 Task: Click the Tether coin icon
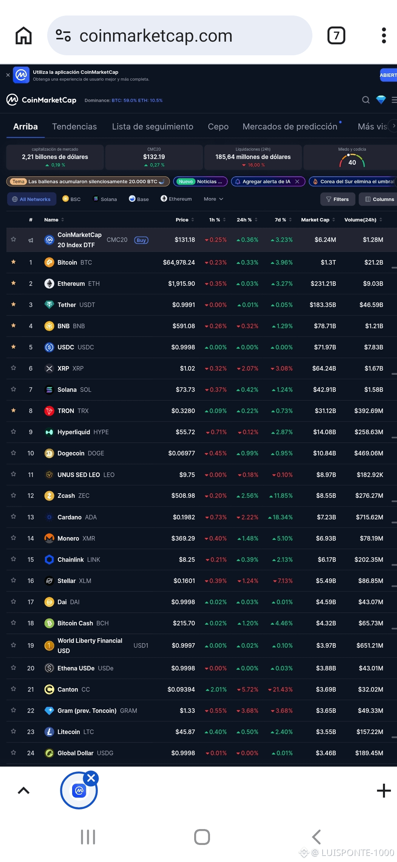tap(49, 305)
